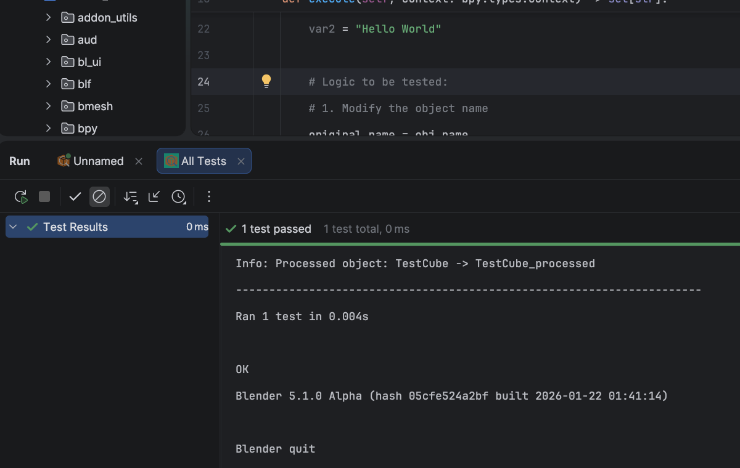Open more options in run toolbar
The width and height of the screenshot is (740, 468).
pos(208,196)
